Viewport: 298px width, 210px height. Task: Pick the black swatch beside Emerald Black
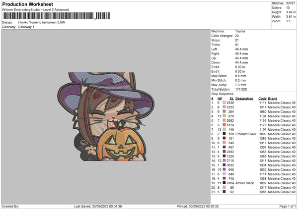(x=224, y=134)
